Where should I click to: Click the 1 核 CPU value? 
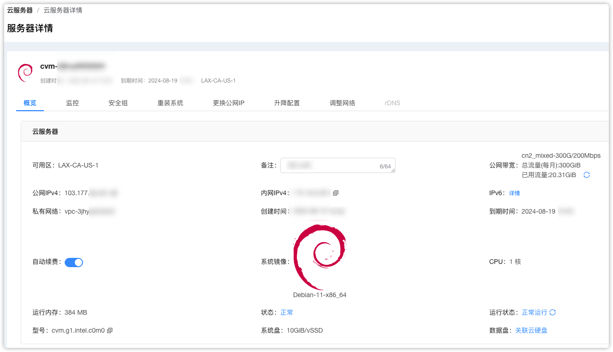(x=515, y=262)
